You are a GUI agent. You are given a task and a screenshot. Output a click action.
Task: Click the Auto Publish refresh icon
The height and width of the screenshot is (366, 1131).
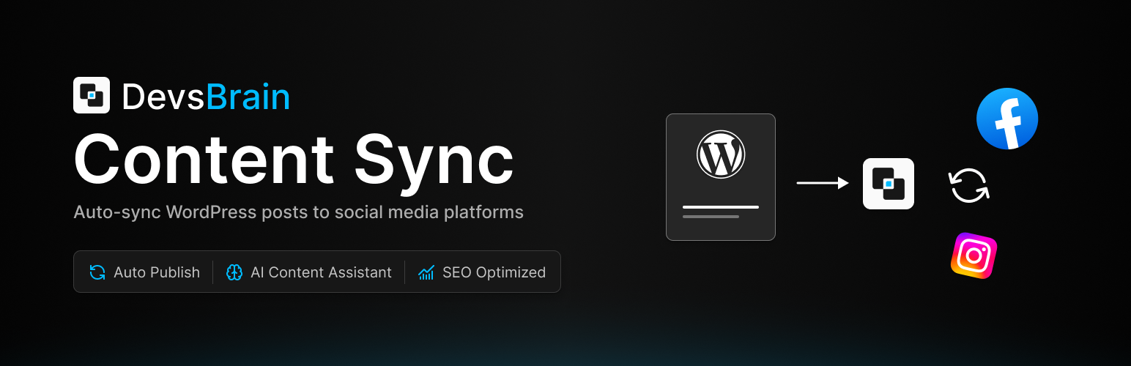[97, 272]
